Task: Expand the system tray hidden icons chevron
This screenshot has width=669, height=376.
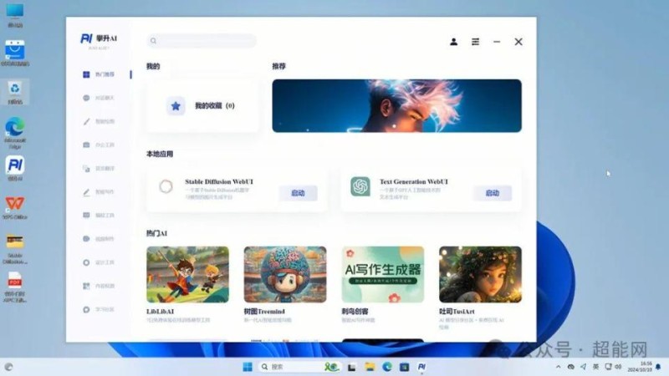Action: point(558,367)
